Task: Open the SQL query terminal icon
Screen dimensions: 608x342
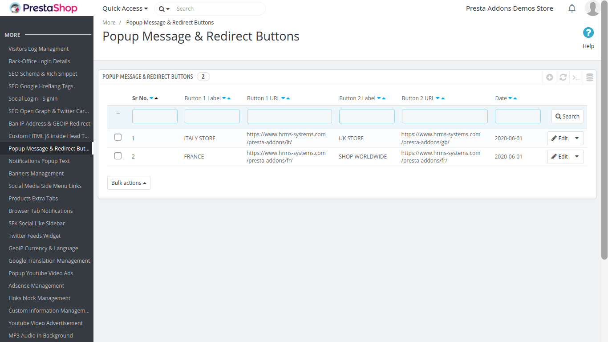Action: click(x=576, y=77)
